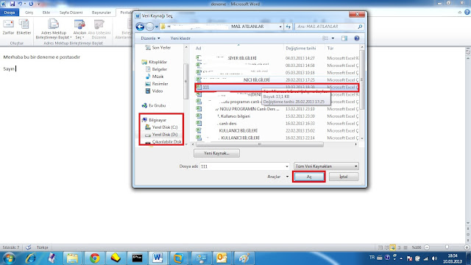
Task: Open the Düzenle dropdown menu
Action: pyautogui.click(x=150, y=38)
